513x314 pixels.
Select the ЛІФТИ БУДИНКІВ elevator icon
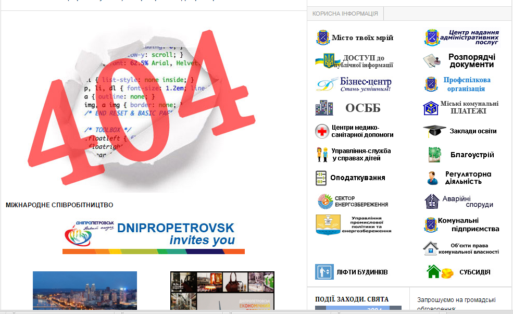[x=324, y=272]
